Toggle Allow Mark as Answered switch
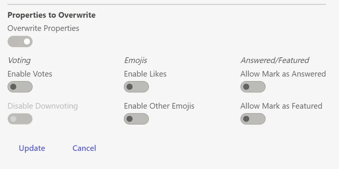The height and width of the screenshot is (169, 339). coord(253,87)
